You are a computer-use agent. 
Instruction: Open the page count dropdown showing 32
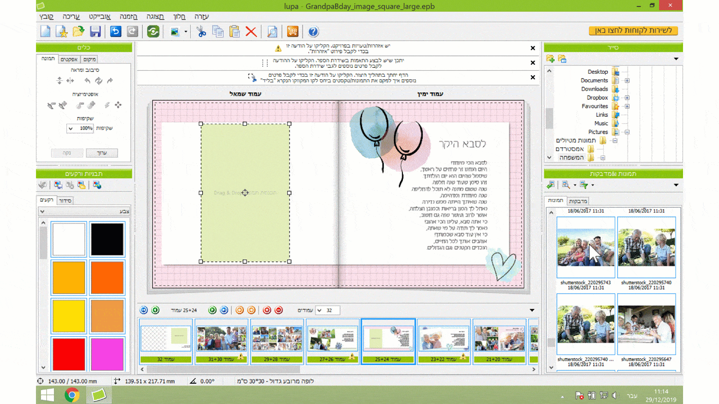[320, 310]
